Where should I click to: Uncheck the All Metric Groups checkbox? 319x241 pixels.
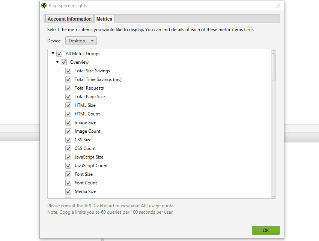pos(59,54)
